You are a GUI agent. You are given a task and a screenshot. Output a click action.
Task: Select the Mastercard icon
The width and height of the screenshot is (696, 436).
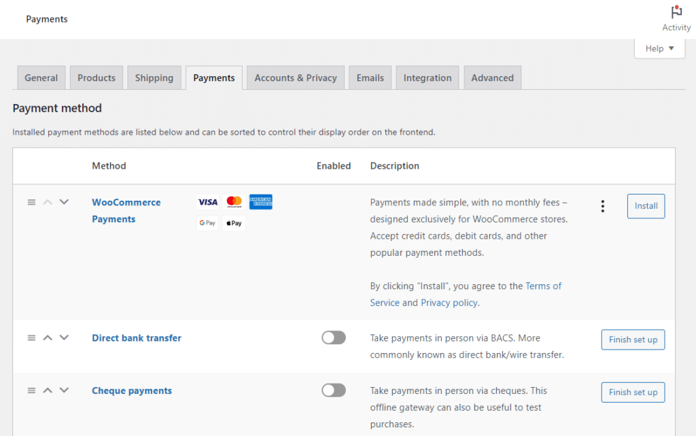point(234,201)
